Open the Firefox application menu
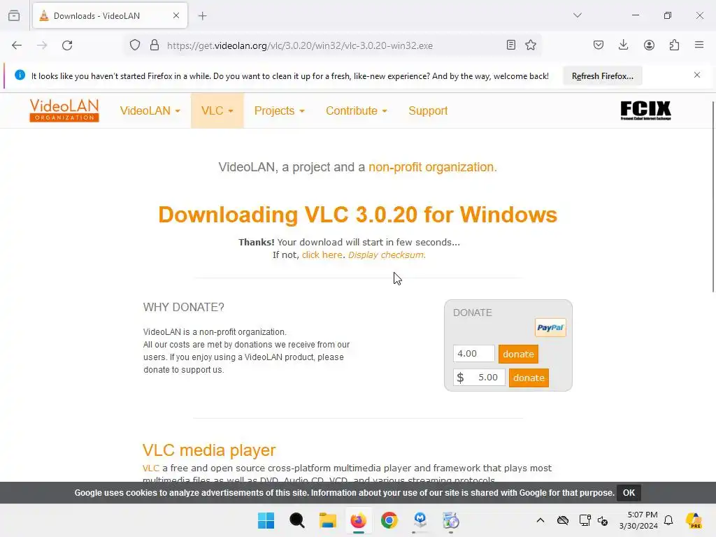The width and height of the screenshot is (716, 537). tap(699, 45)
